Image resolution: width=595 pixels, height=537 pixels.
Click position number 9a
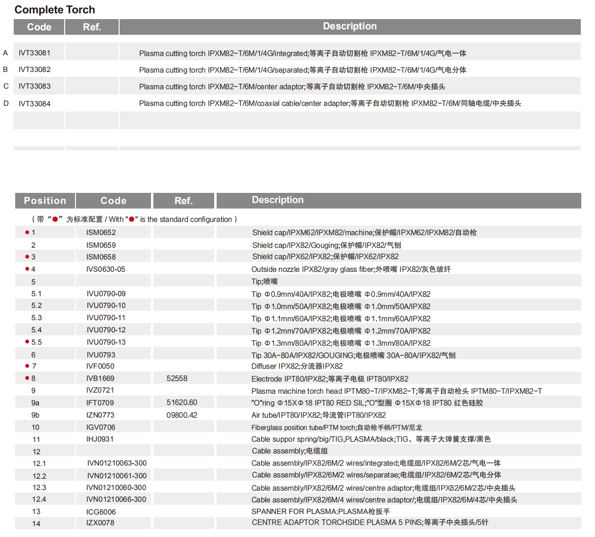pyautogui.click(x=35, y=403)
